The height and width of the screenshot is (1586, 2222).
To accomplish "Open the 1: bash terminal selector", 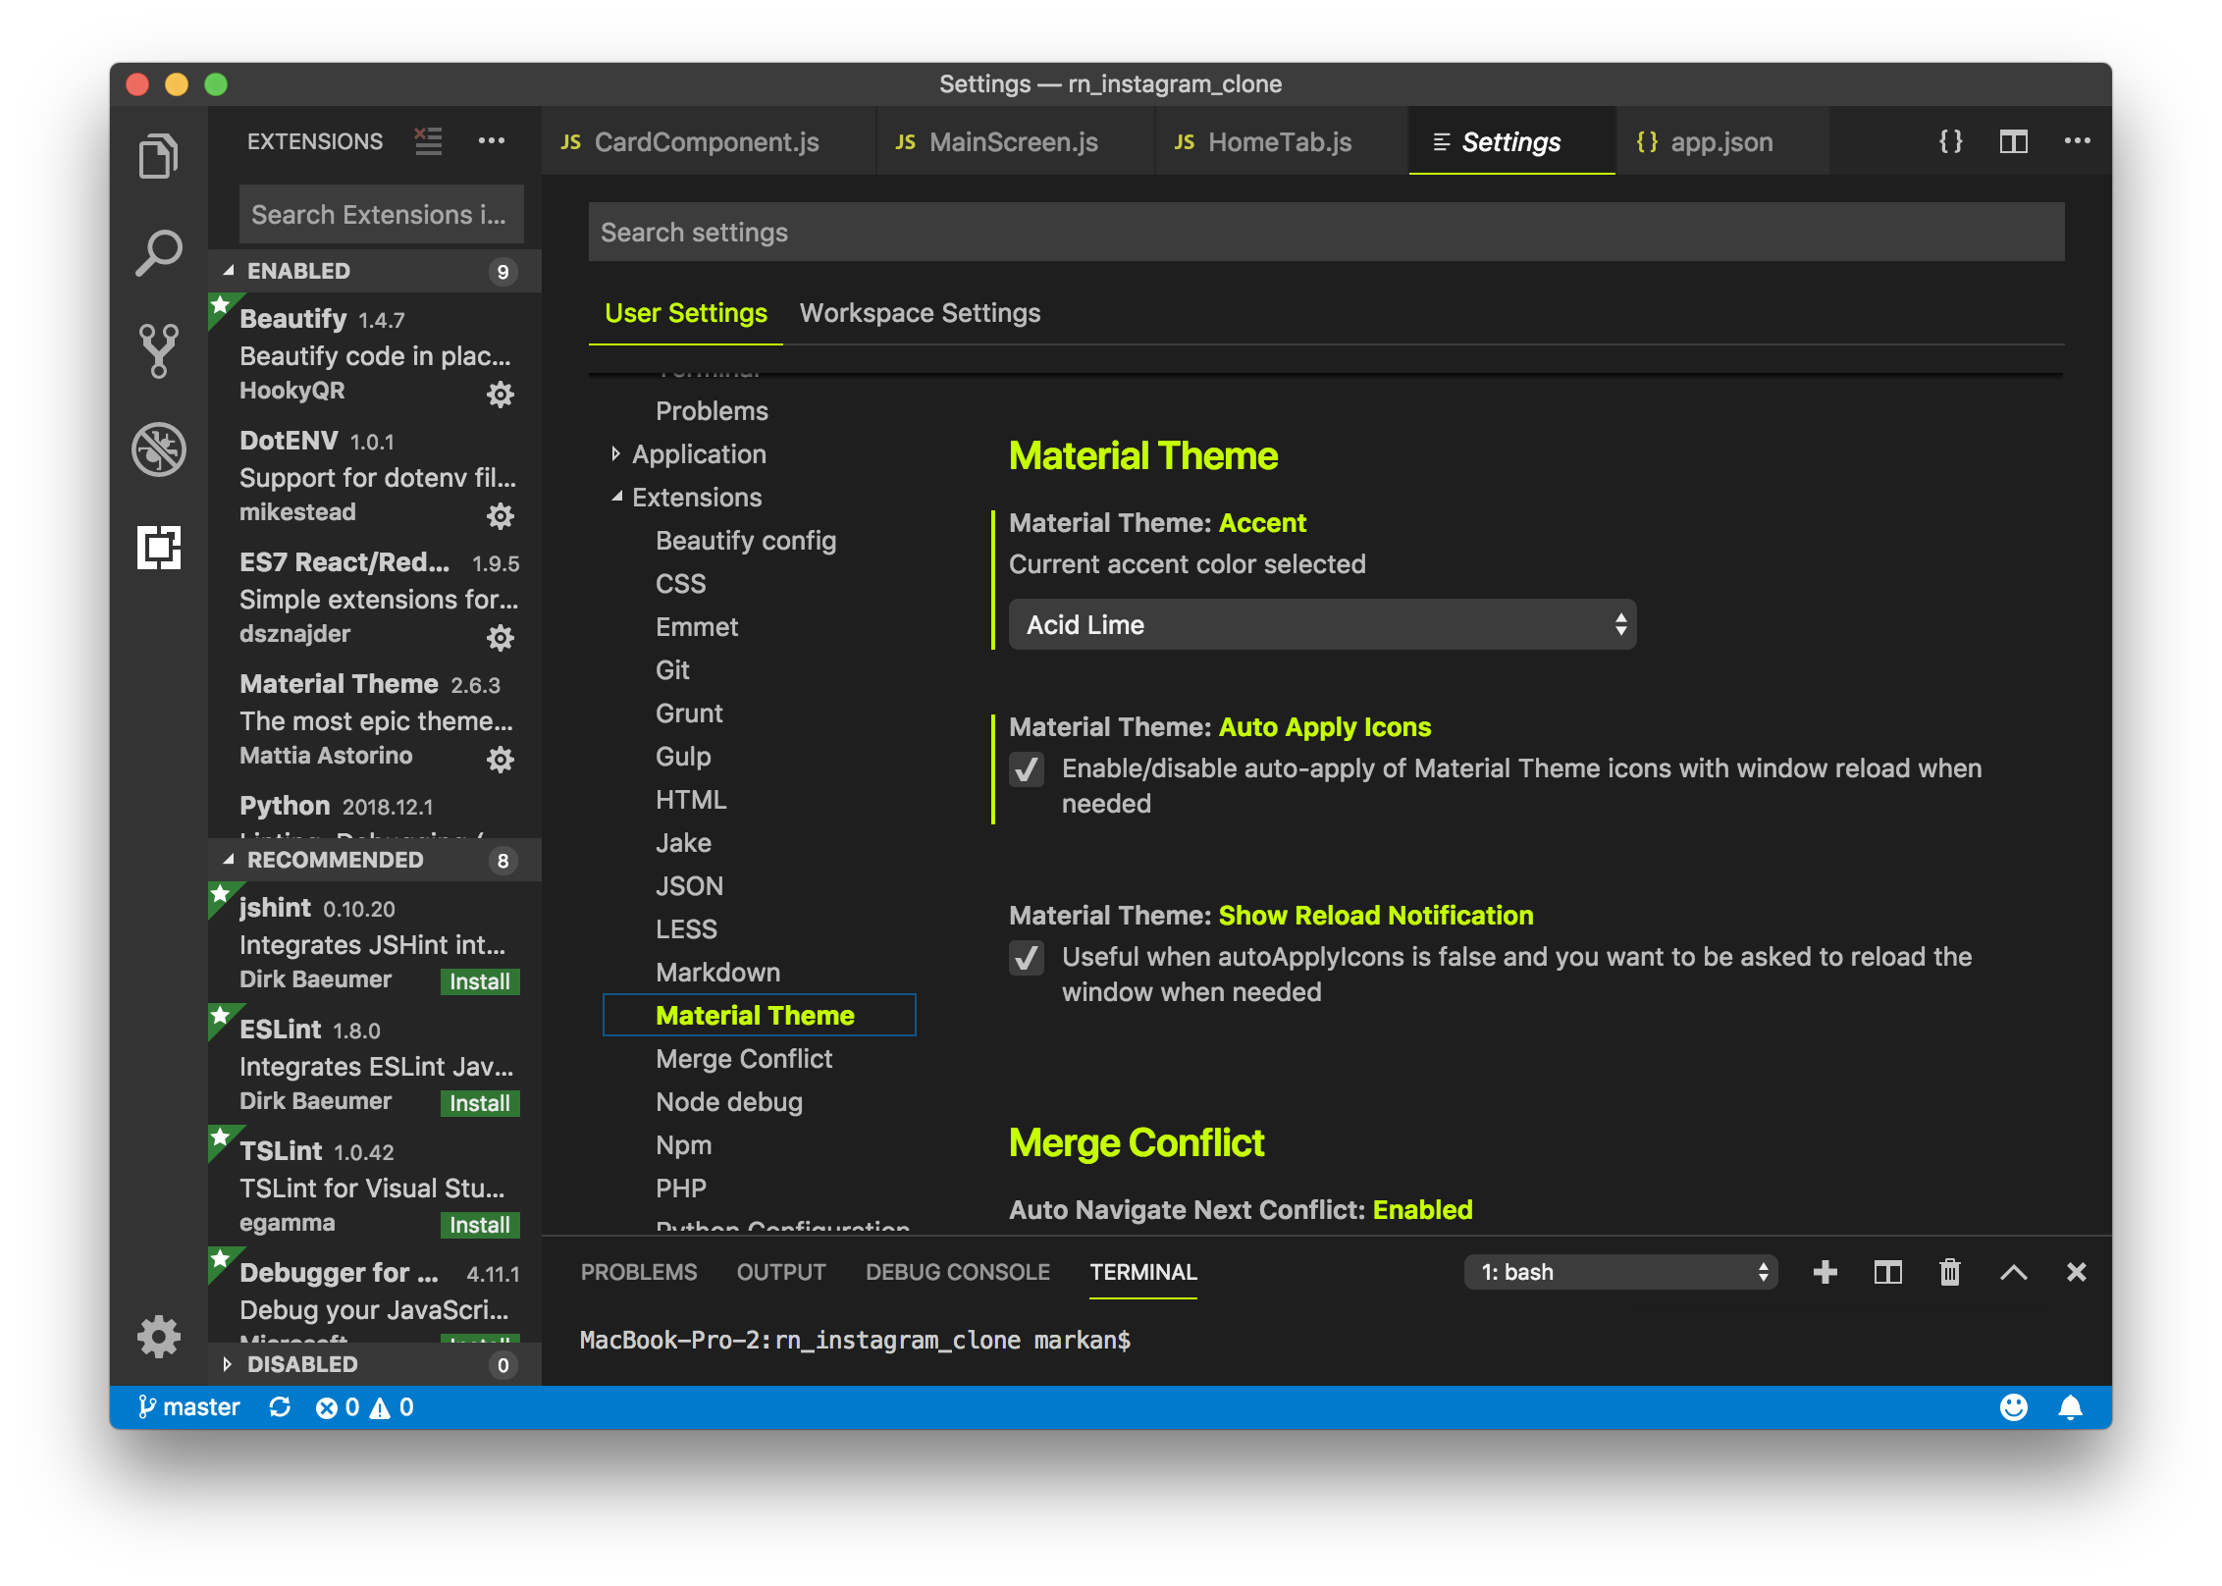I will tap(1619, 1272).
